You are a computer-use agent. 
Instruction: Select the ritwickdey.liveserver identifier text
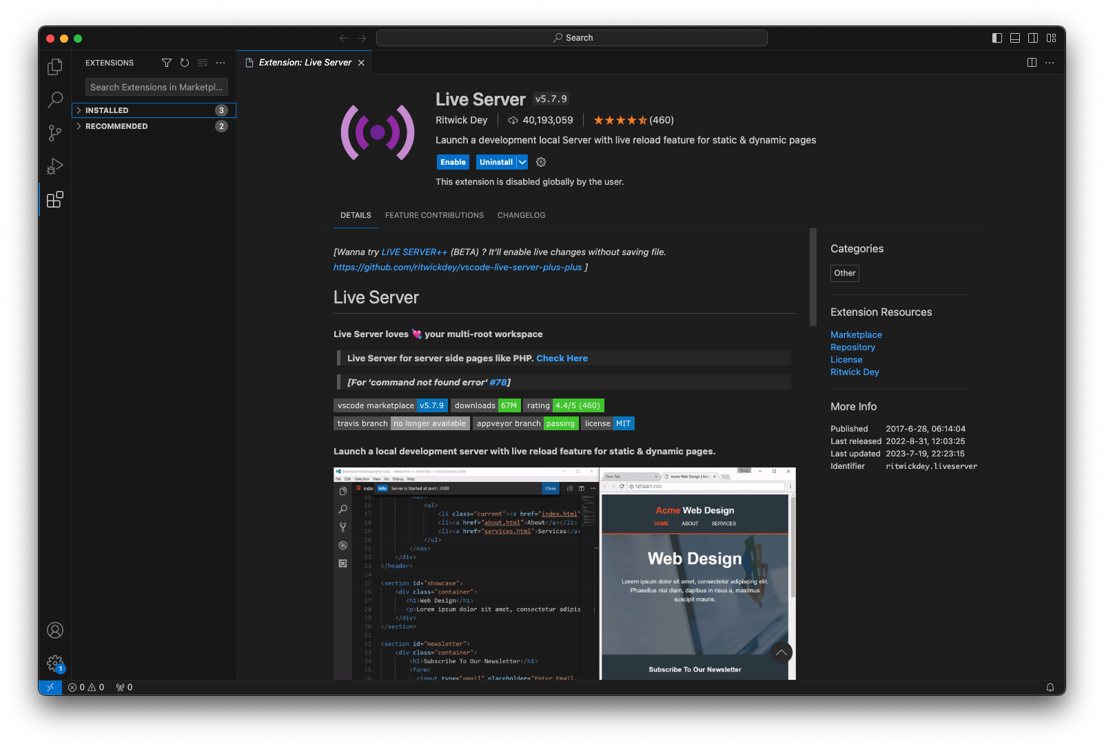click(931, 467)
